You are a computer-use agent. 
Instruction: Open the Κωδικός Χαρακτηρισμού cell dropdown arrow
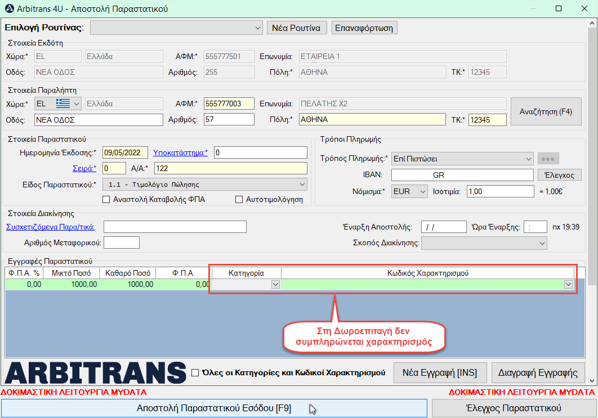568,284
